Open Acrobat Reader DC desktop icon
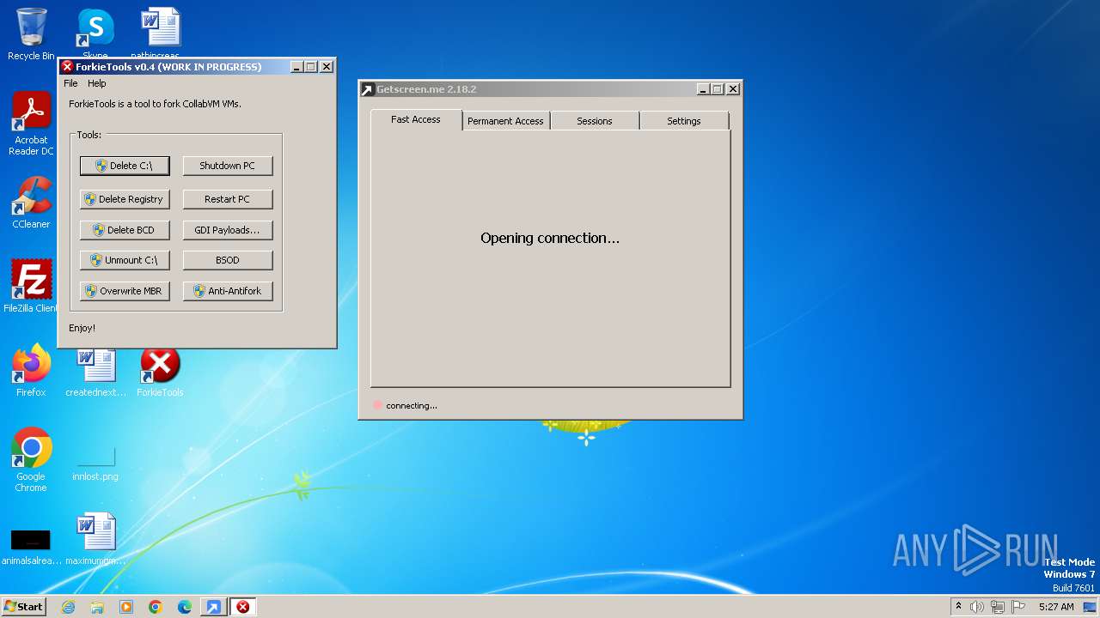The height and width of the screenshot is (618, 1100). click(x=31, y=123)
